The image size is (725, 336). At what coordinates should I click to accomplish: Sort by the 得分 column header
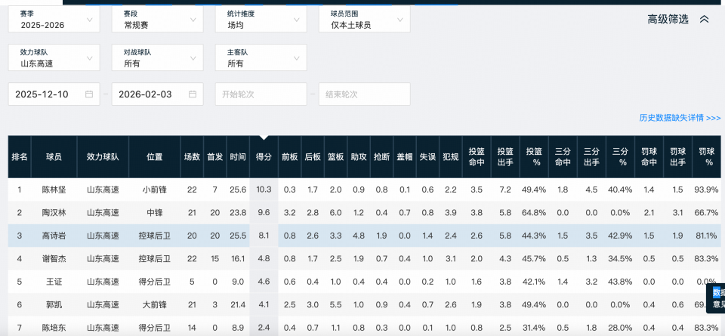pyautogui.click(x=264, y=157)
